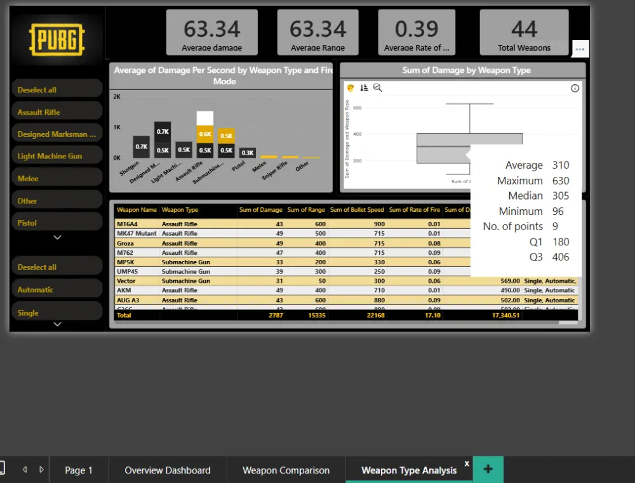Toggle the Assault Rifle weapon filter
The width and height of the screenshot is (635, 483).
(x=57, y=110)
